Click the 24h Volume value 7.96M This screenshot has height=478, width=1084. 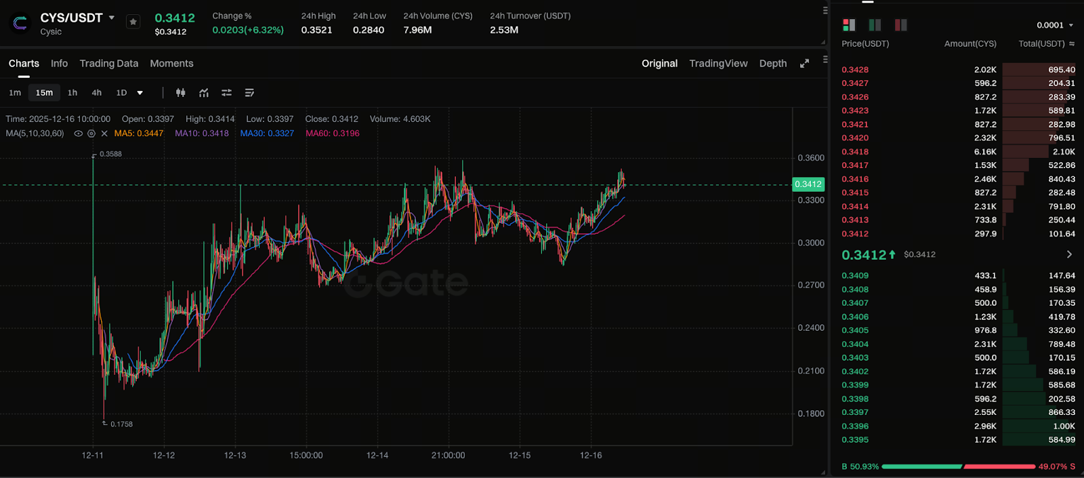(x=417, y=30)
